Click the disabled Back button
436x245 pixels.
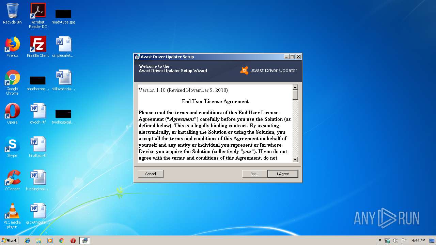coord(255,174)
